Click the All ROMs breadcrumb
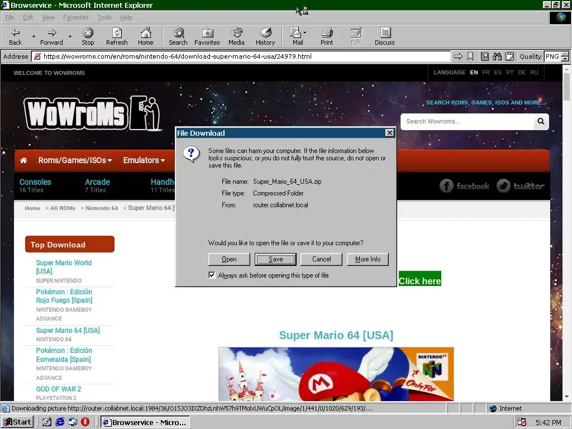 pyautogui.click(x=63, y=208)
